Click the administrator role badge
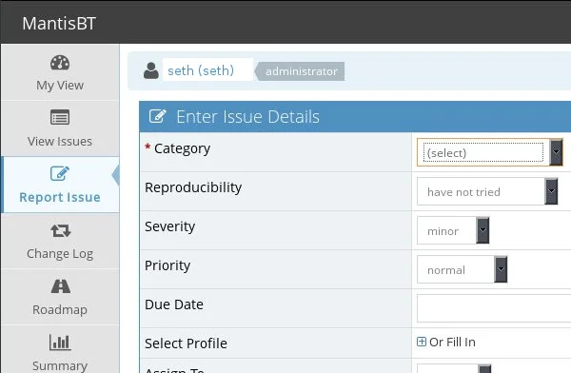Screen dimensions: 571x373 click(x=302, y=71)
